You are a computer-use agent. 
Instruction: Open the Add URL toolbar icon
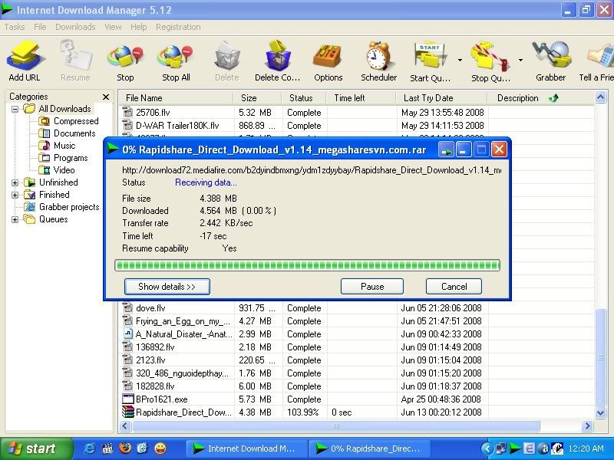tap(25, 61)
